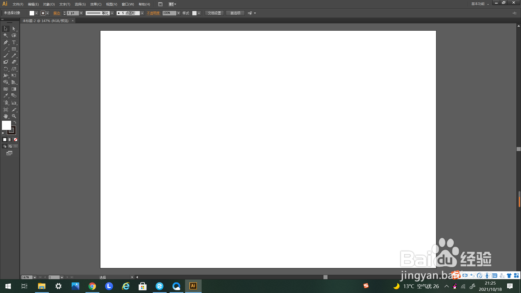Switch to Draw Behind mode
The width and height of the screenshot is (521, 293).
pos(10,146)
